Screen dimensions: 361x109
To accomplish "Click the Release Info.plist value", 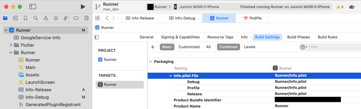I will coord(291,94).
